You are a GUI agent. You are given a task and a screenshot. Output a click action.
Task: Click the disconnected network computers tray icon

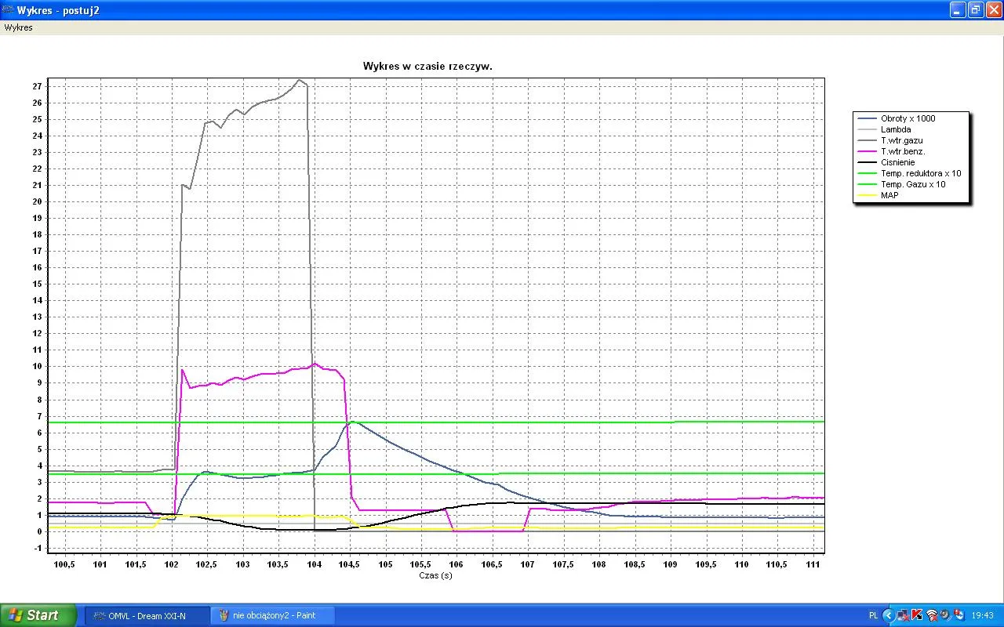coord(903,615)
